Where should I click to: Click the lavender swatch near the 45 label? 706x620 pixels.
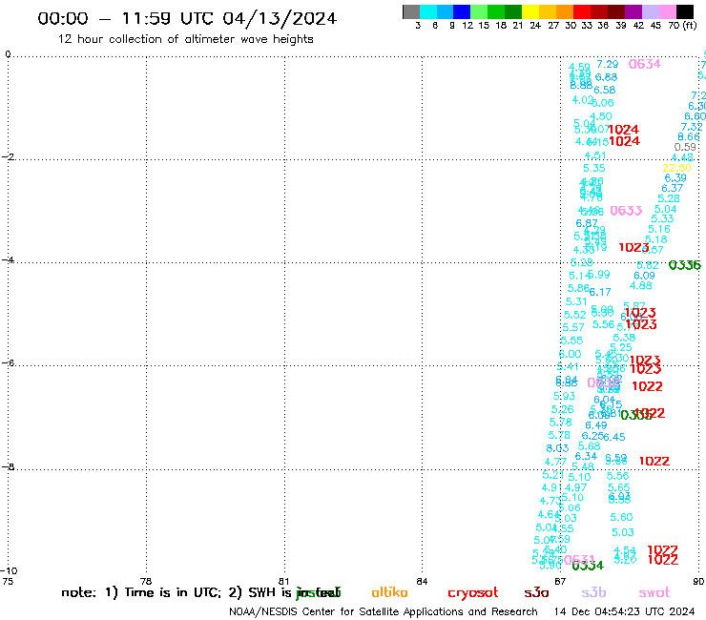(x=650, y=11)
